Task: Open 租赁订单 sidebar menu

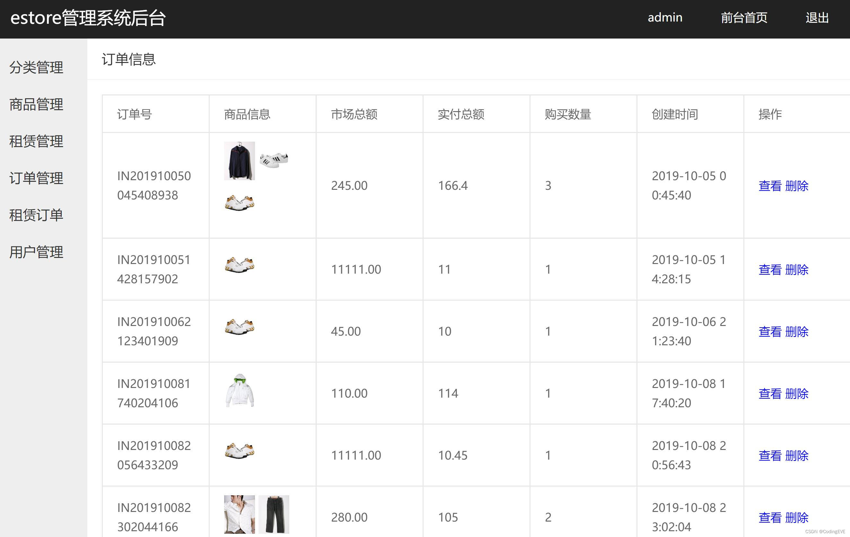Action: tap(36, 215)
